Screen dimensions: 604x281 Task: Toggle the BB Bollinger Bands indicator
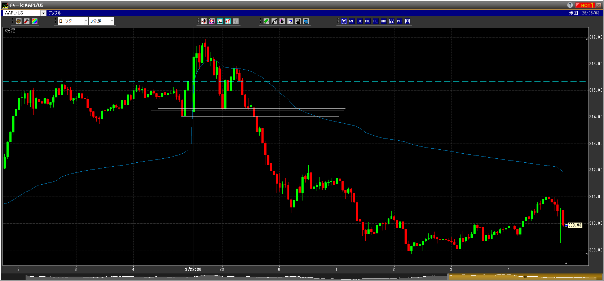pos(360,21)
